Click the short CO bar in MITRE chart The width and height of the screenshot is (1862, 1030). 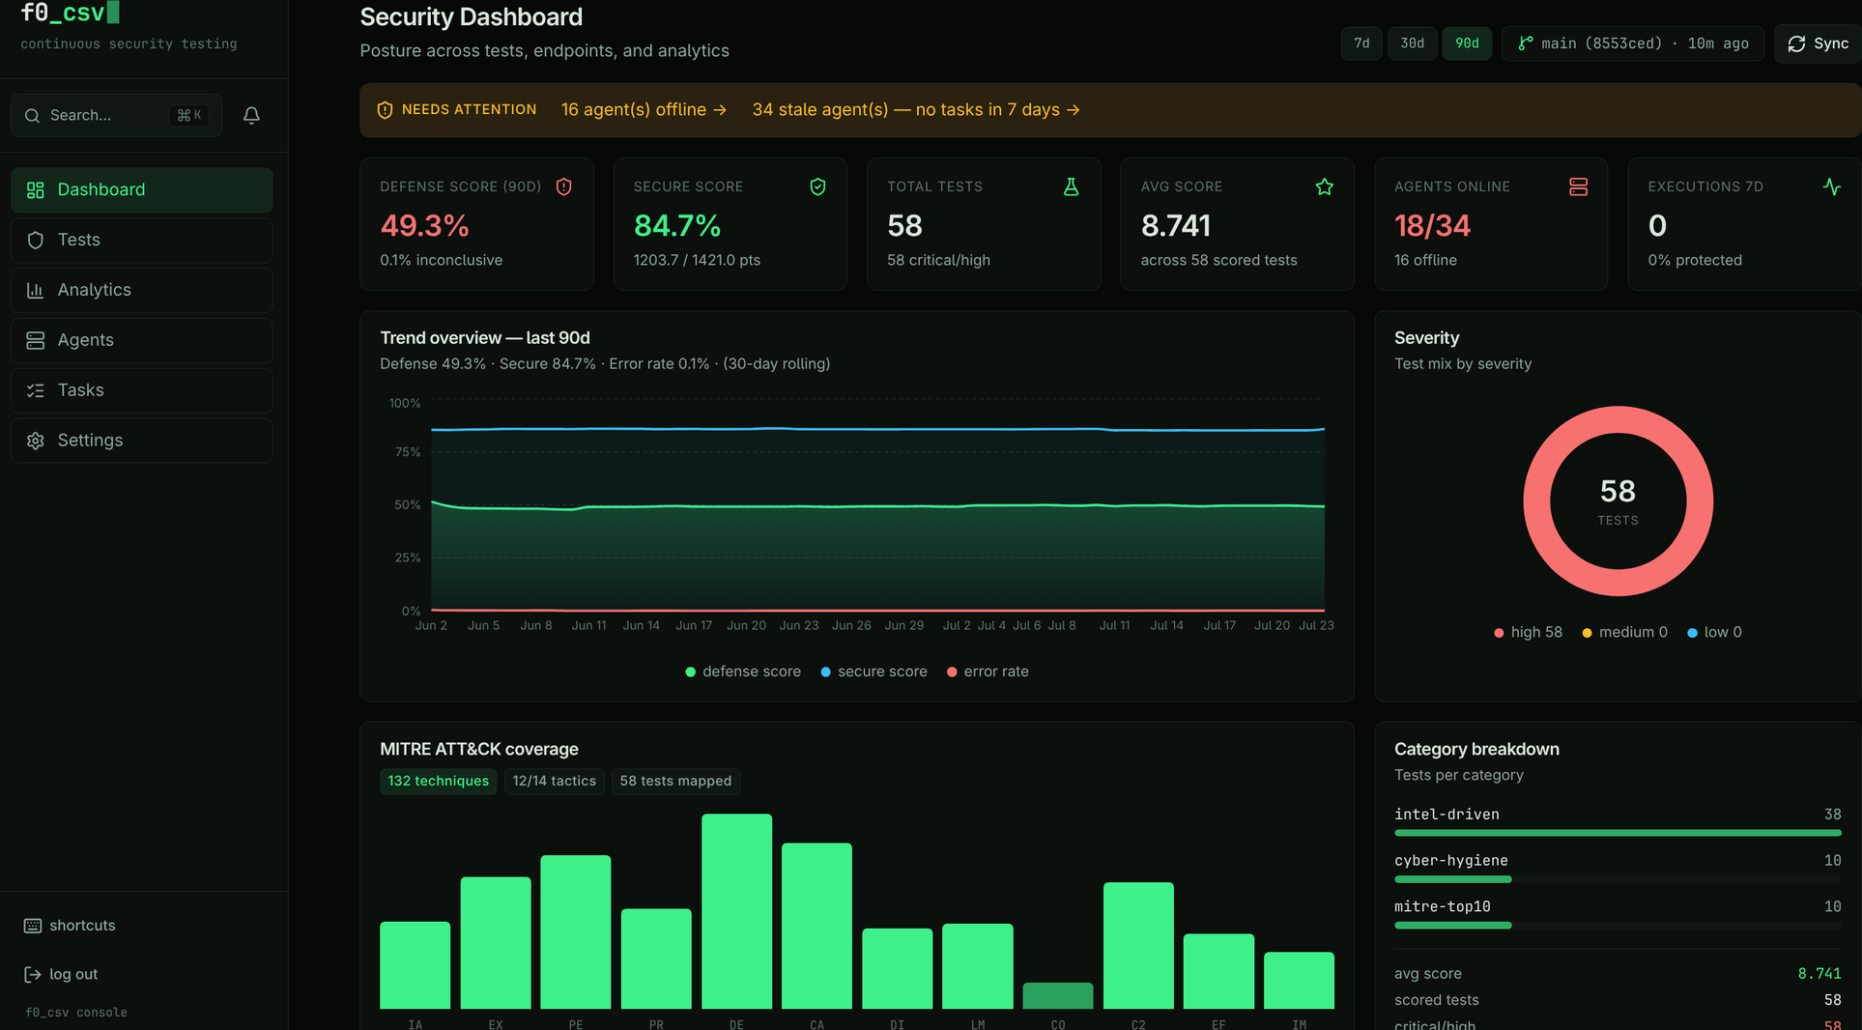(x=1058, y=996)
